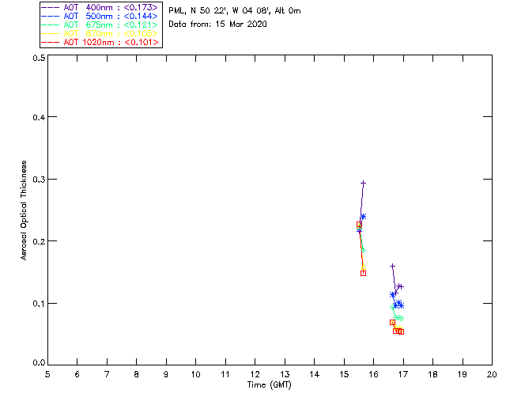
Task: Click the AOT 500nm legend entry
Action: (x=100, y=16)
